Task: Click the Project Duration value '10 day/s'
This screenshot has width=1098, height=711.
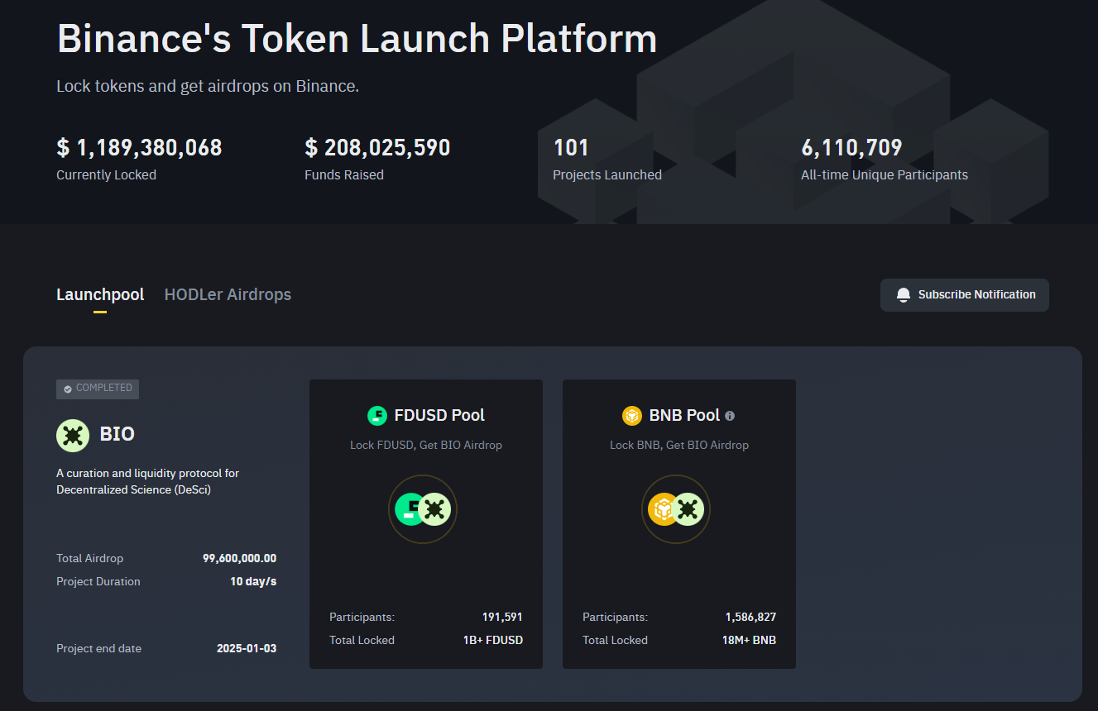Action: (x=253, y=581)
